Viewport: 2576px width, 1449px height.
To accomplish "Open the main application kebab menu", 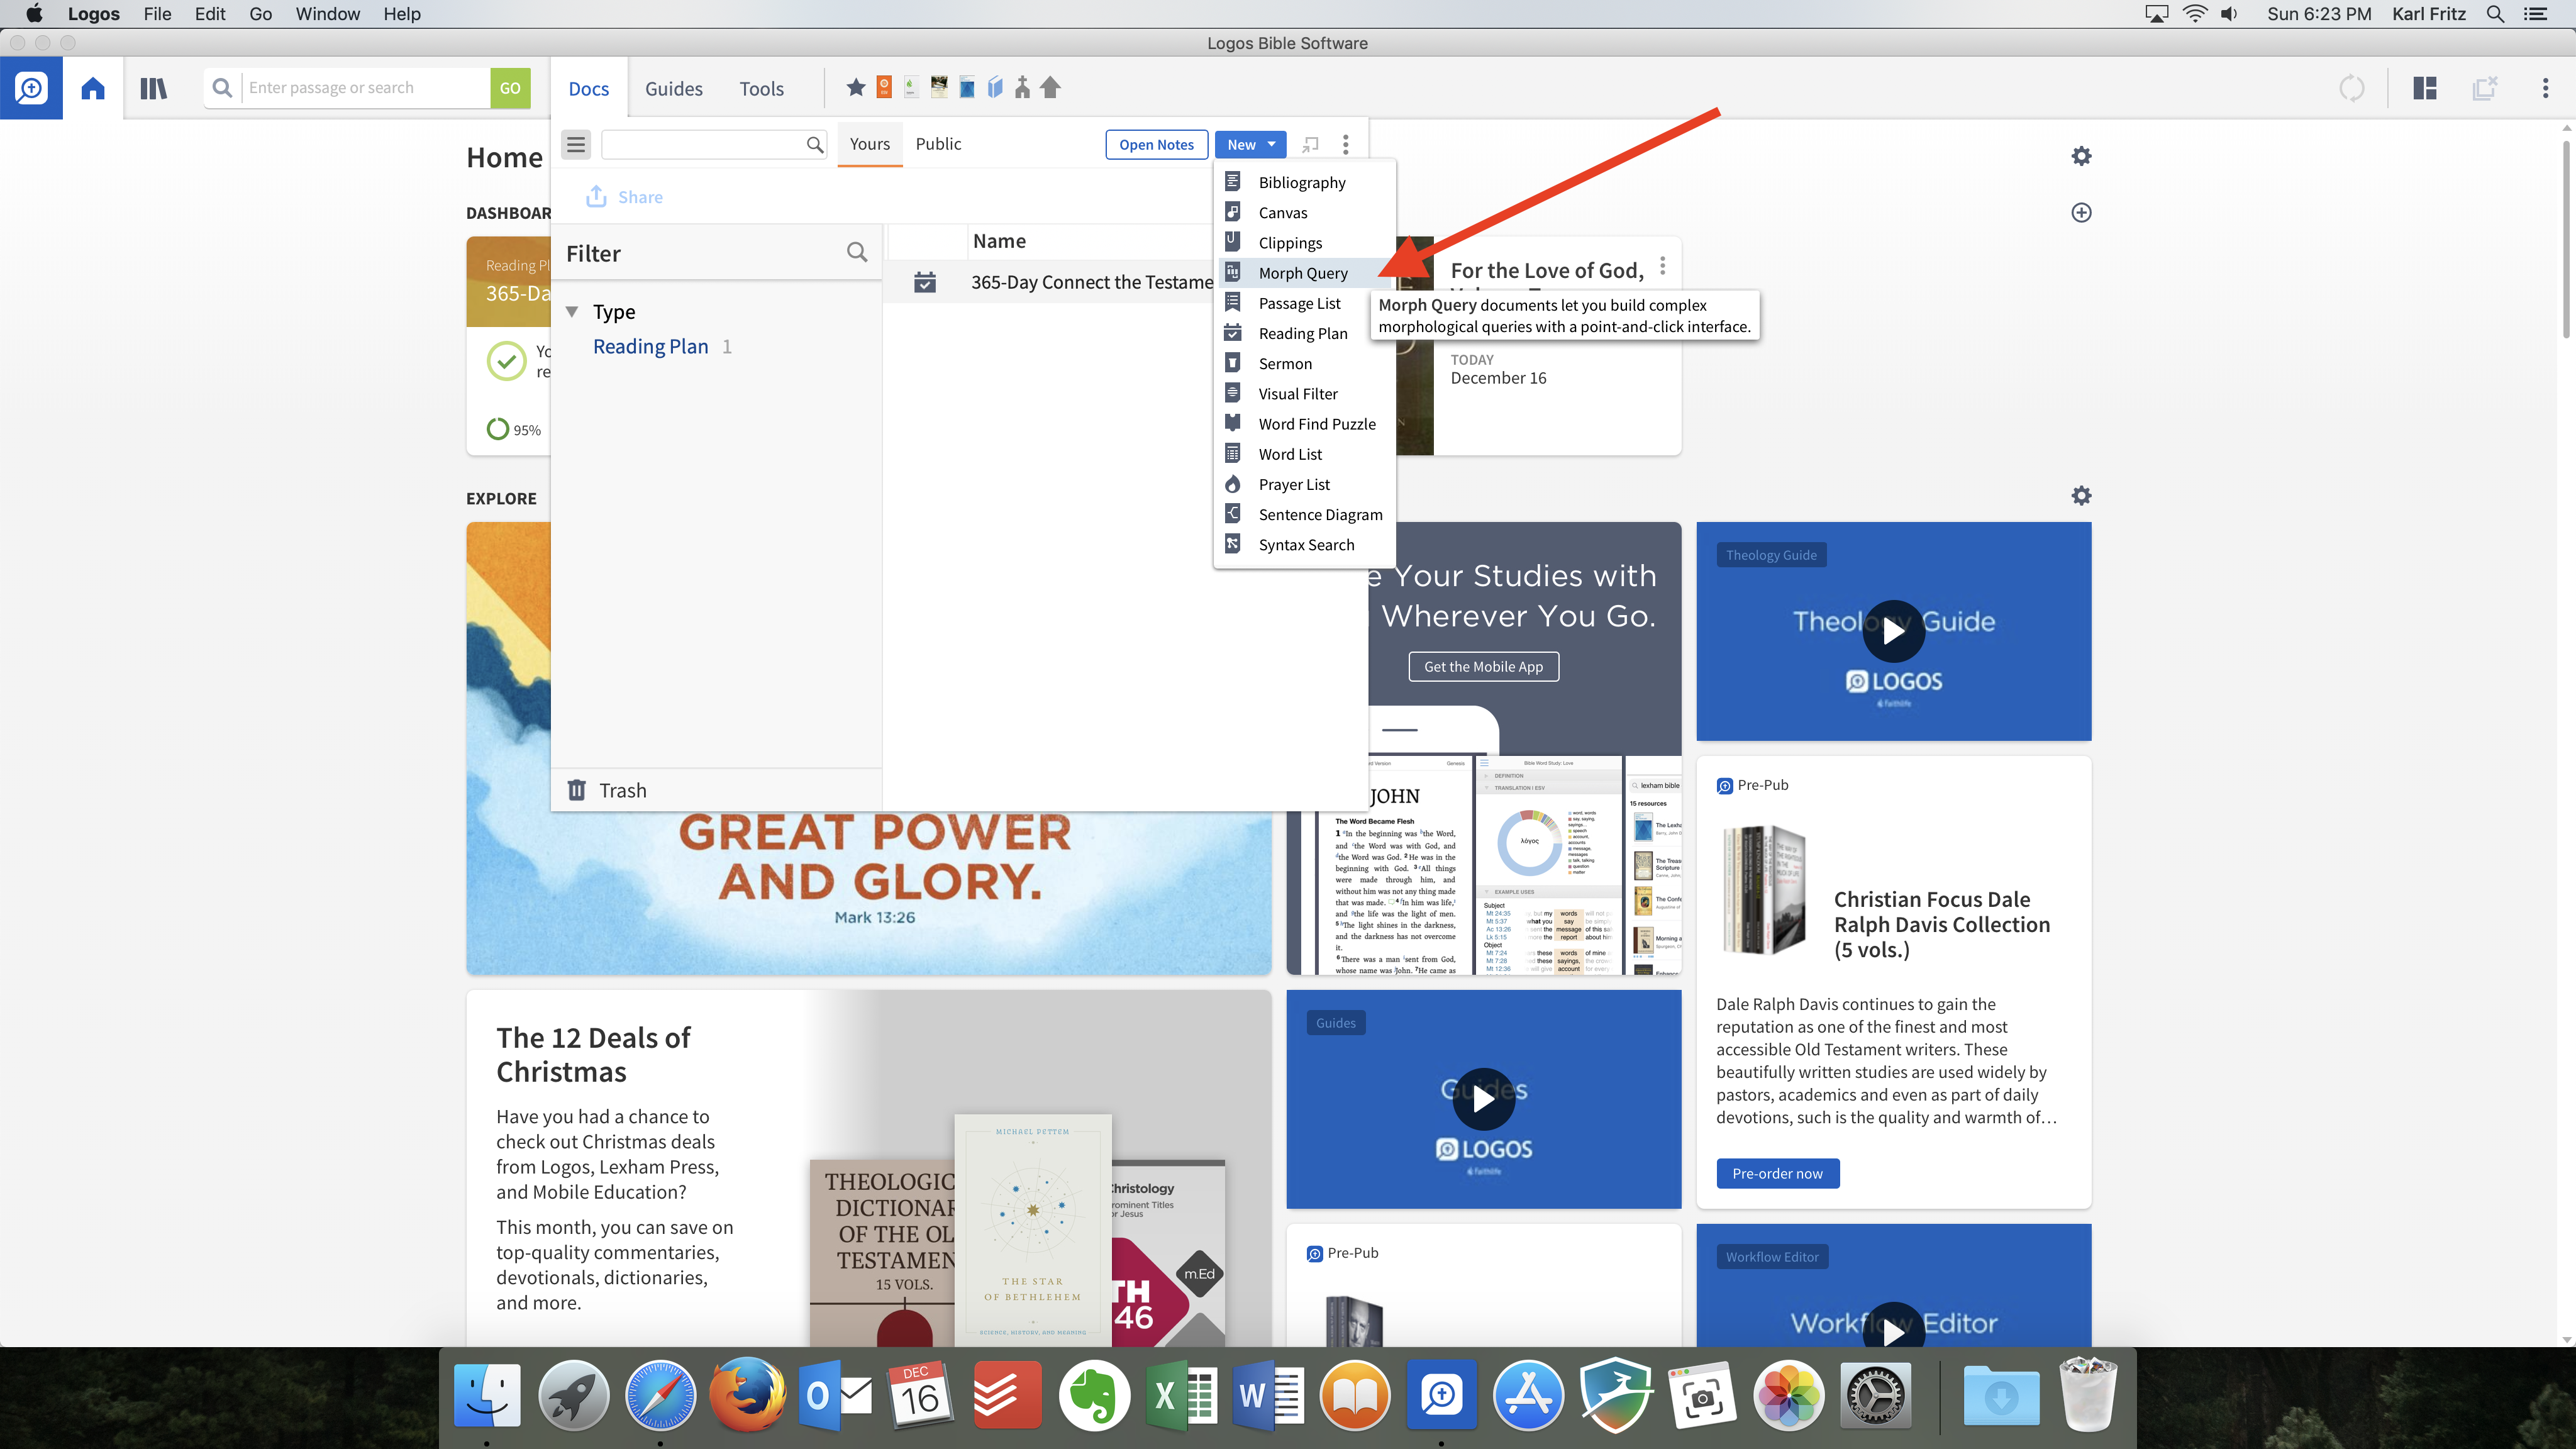I will (x=2545, y=88).
